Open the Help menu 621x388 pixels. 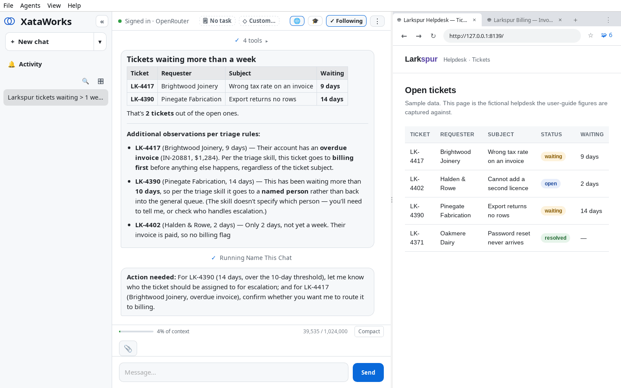74,6
